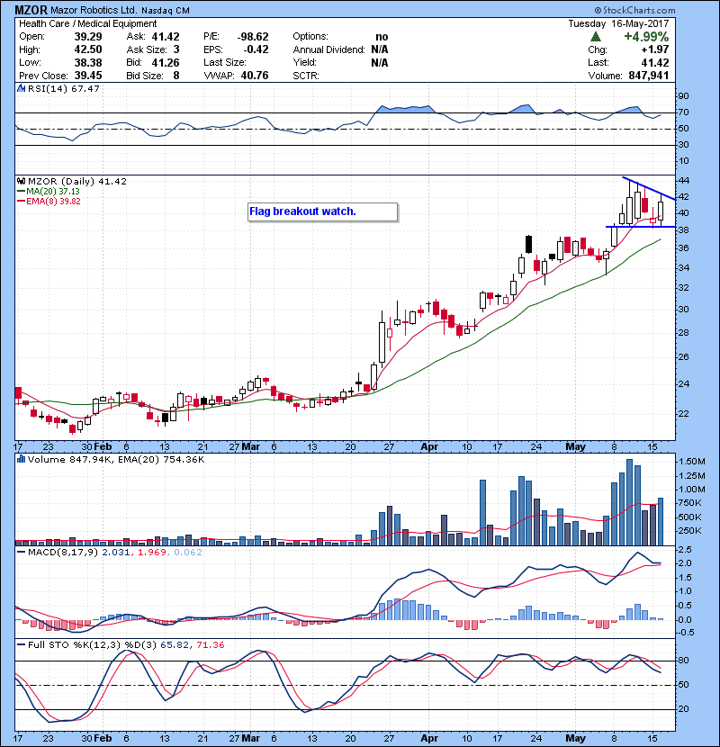Viewport: 720px width, 747px height.
Task: Click the 'Flag breakout watch.' annotation box
Action: (x=322, y=212)
